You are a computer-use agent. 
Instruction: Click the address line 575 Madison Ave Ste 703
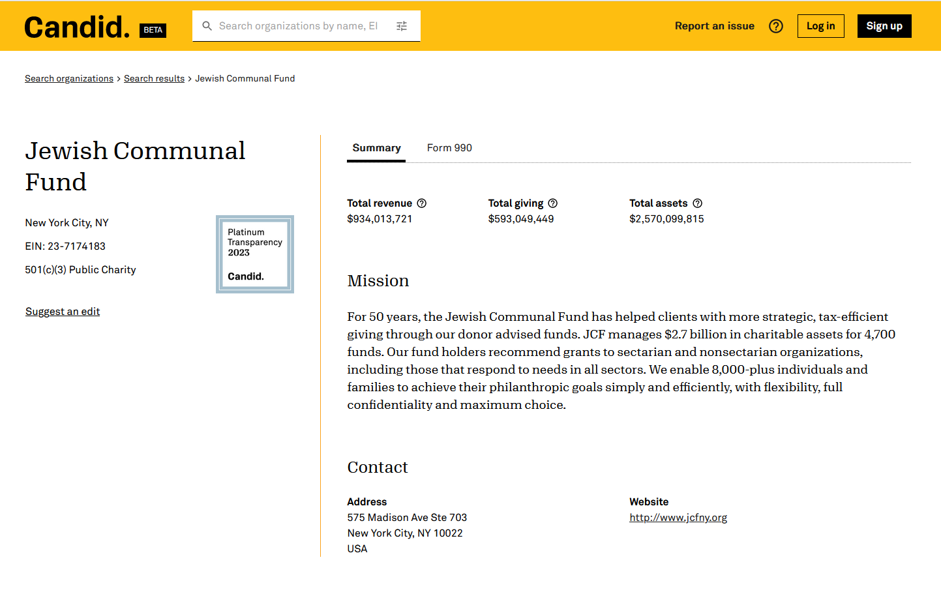coord(407,518)
